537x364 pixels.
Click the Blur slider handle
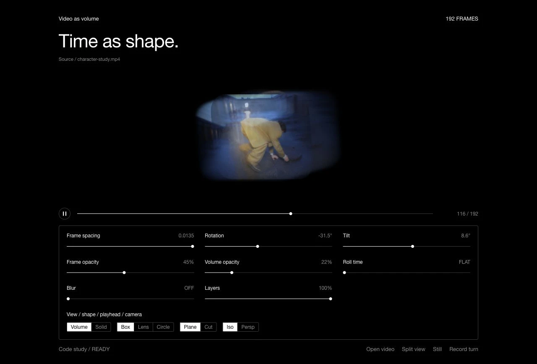click(68, 299)
